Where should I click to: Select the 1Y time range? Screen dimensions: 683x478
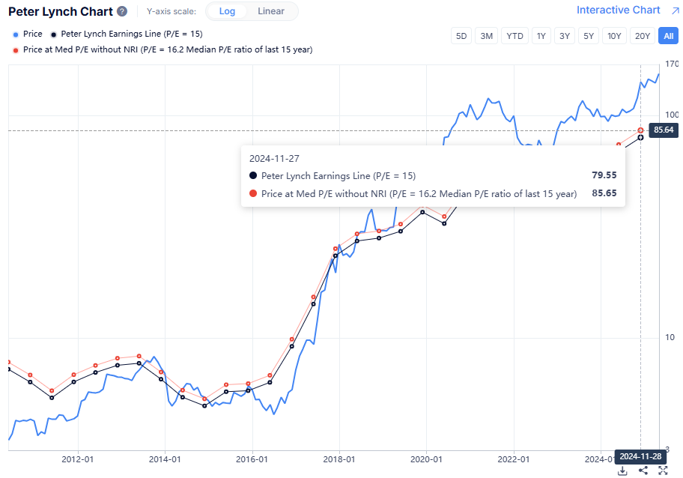pyautogui.click(x=540, y=36)
